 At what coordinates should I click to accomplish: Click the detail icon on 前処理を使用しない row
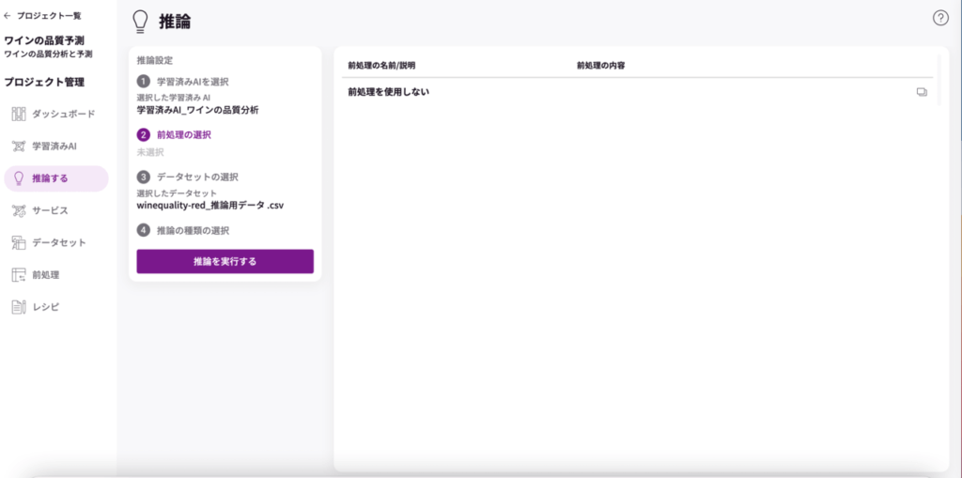click(x=922, y=92)
